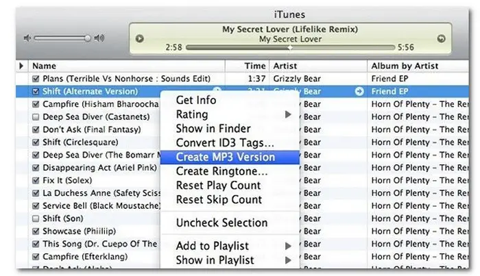Select the Campfire (Efterklang) song
This screenshot has height=276, width=480.
click(85, 256)
